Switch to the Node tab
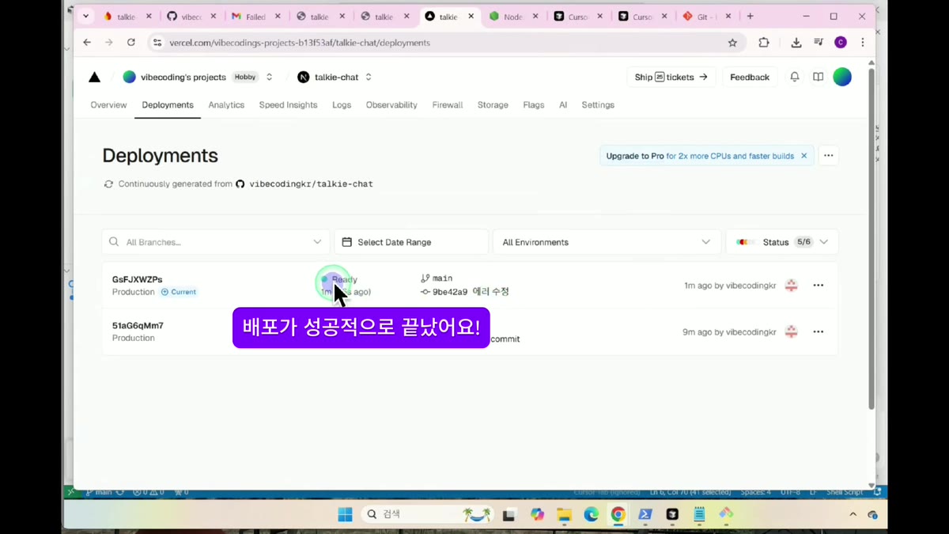This screenshot has height=534, width=949. 513,16
